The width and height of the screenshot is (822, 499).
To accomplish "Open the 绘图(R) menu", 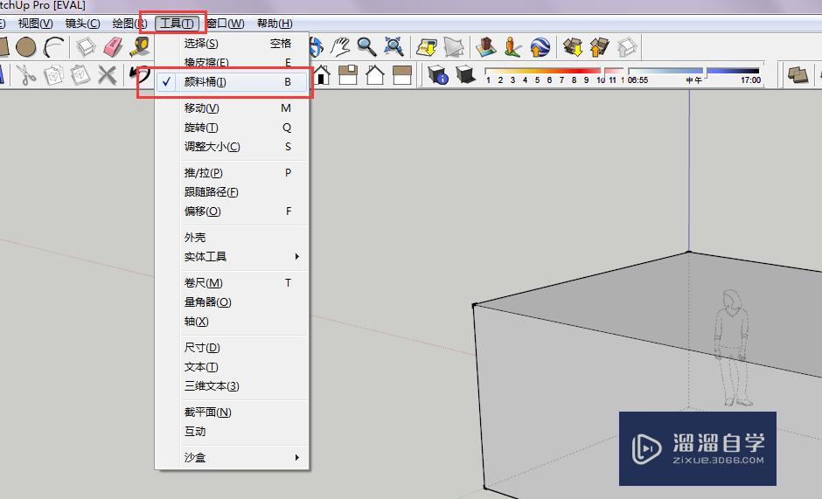I will (x=129, y=24).
